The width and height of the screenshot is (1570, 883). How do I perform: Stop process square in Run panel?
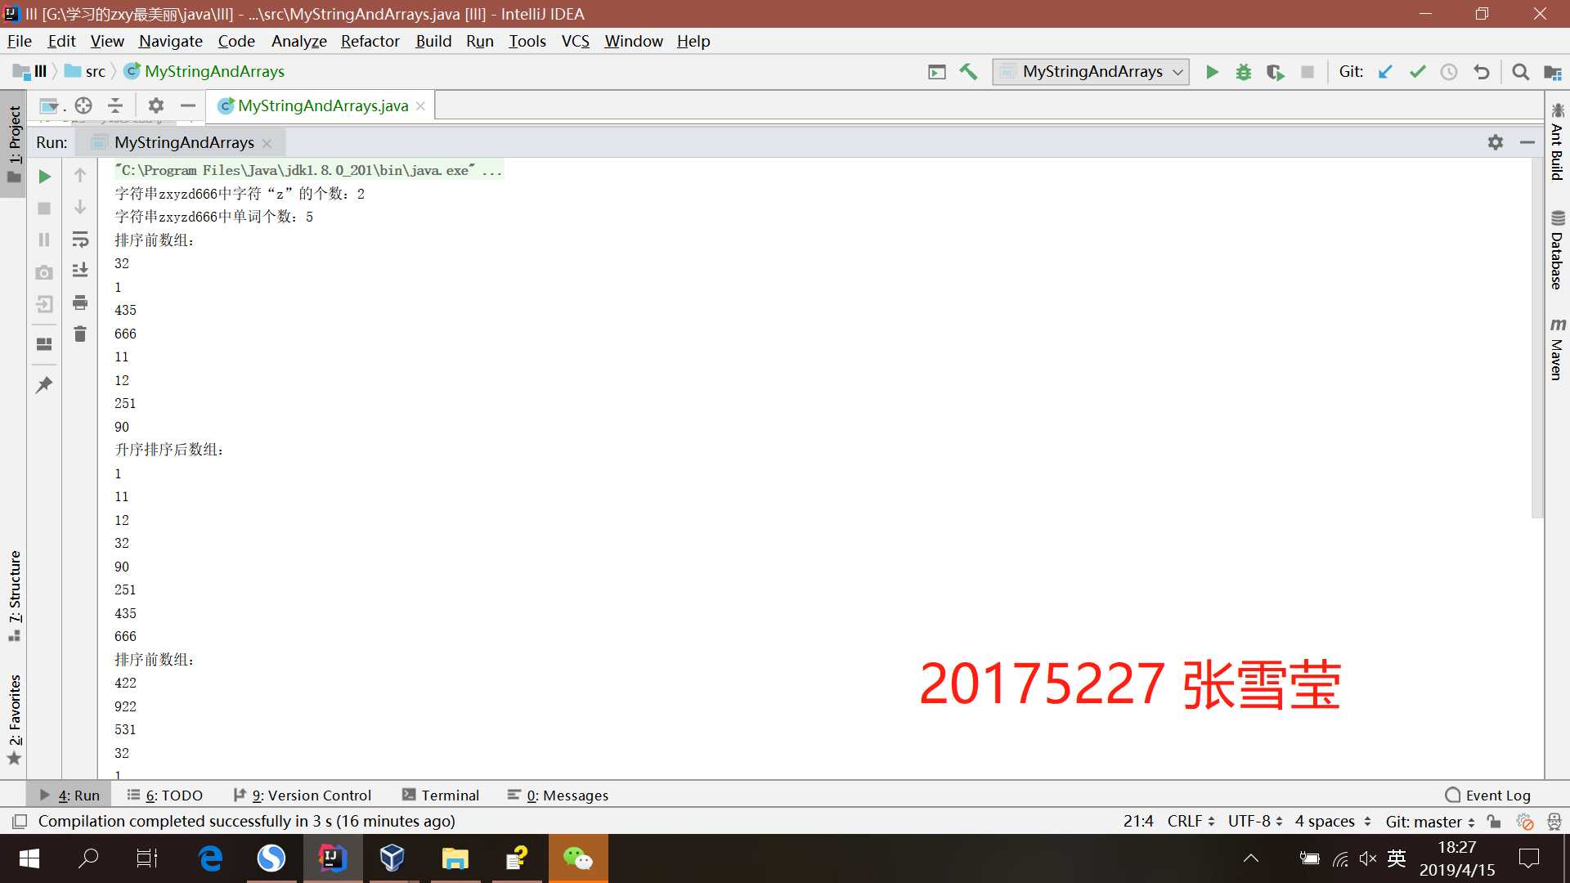coord(45,208)
